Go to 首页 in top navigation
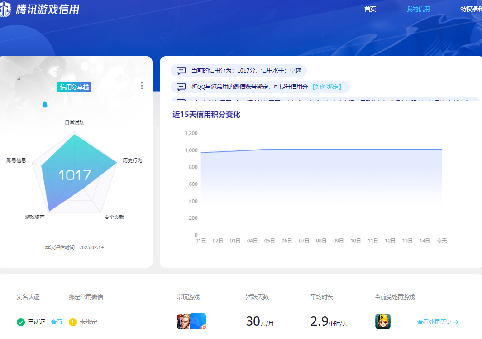 pyautogui.click(x=370, y=9)
